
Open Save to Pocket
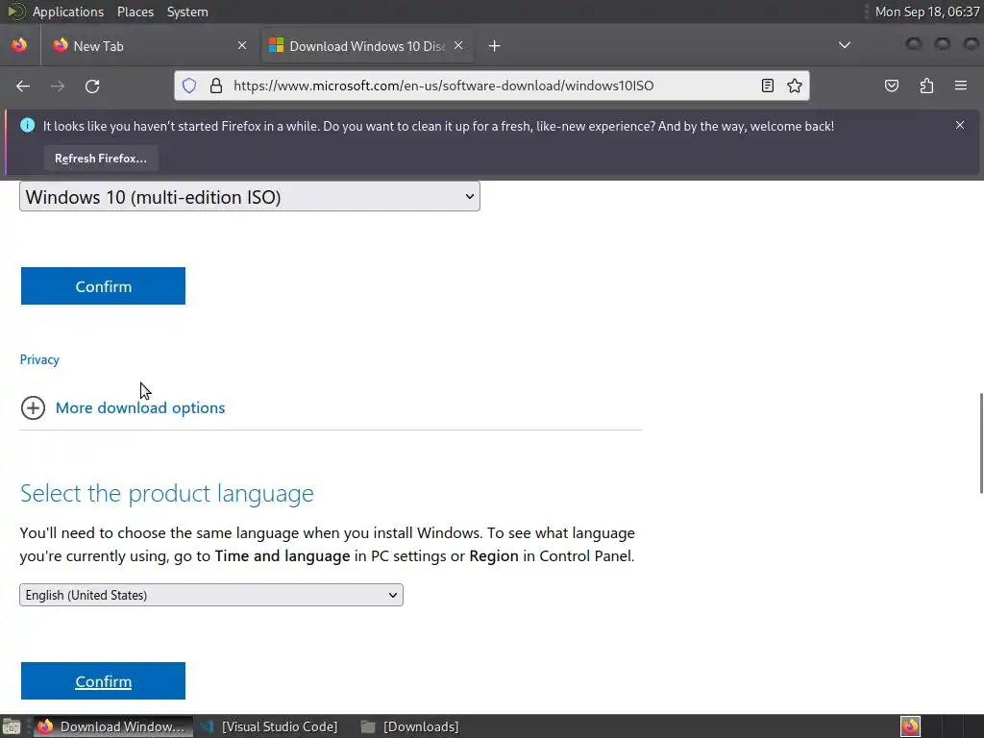(x=891, y=86)
